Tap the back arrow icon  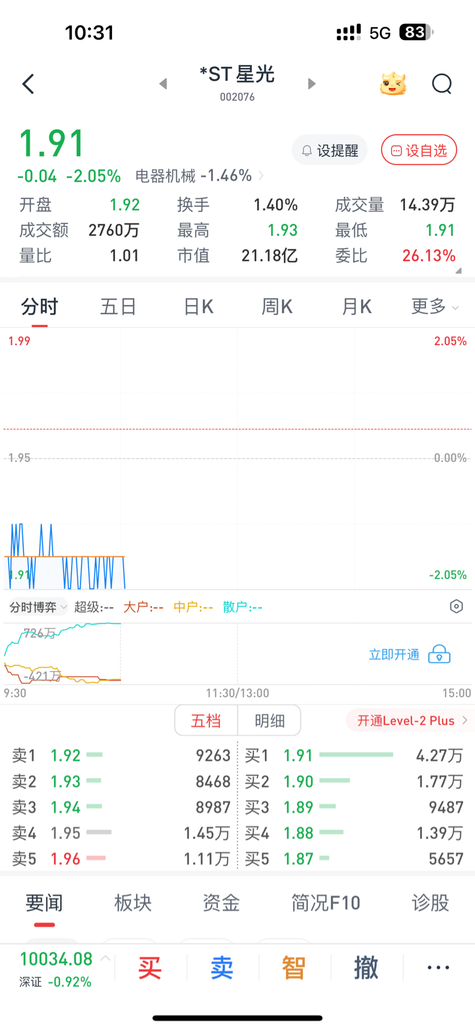point(28,84)
